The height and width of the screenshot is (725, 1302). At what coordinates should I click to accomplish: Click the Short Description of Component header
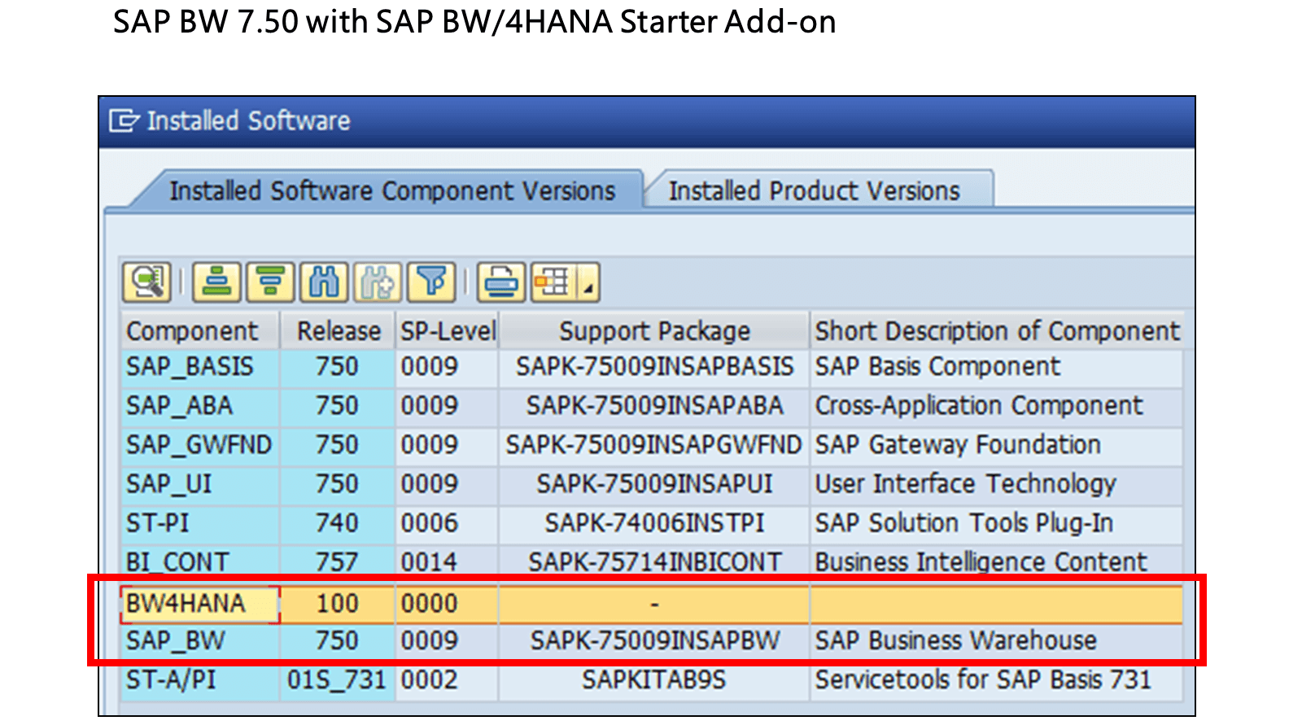tap(997, 331)
